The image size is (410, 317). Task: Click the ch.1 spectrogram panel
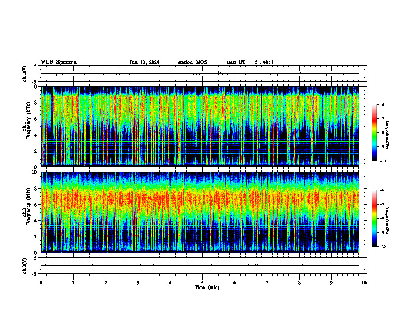(x=200, y=126)
